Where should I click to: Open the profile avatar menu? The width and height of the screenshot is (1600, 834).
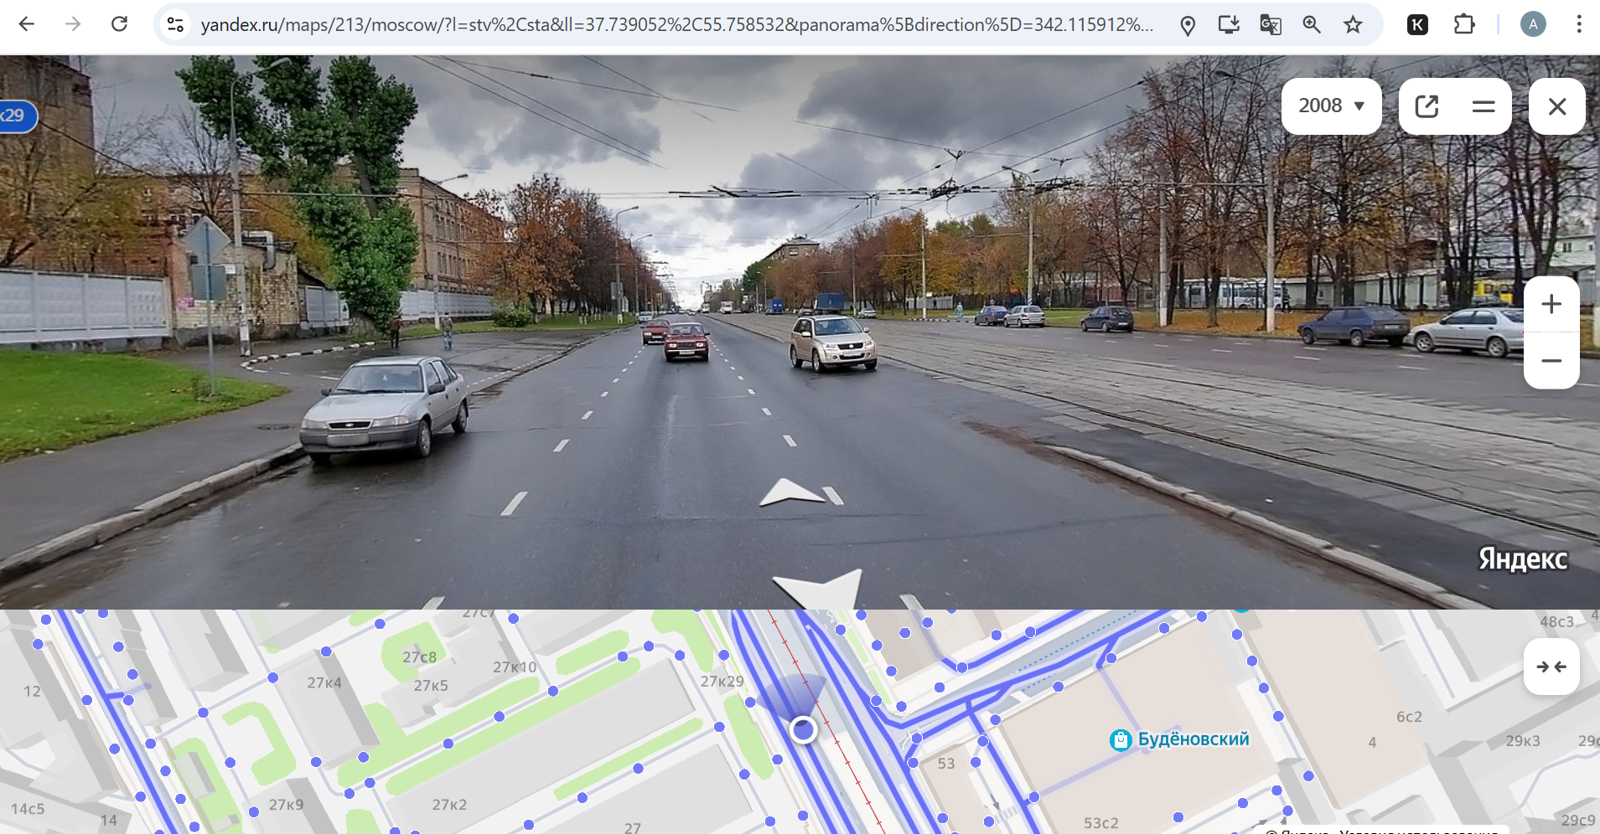pos(1533,24)
